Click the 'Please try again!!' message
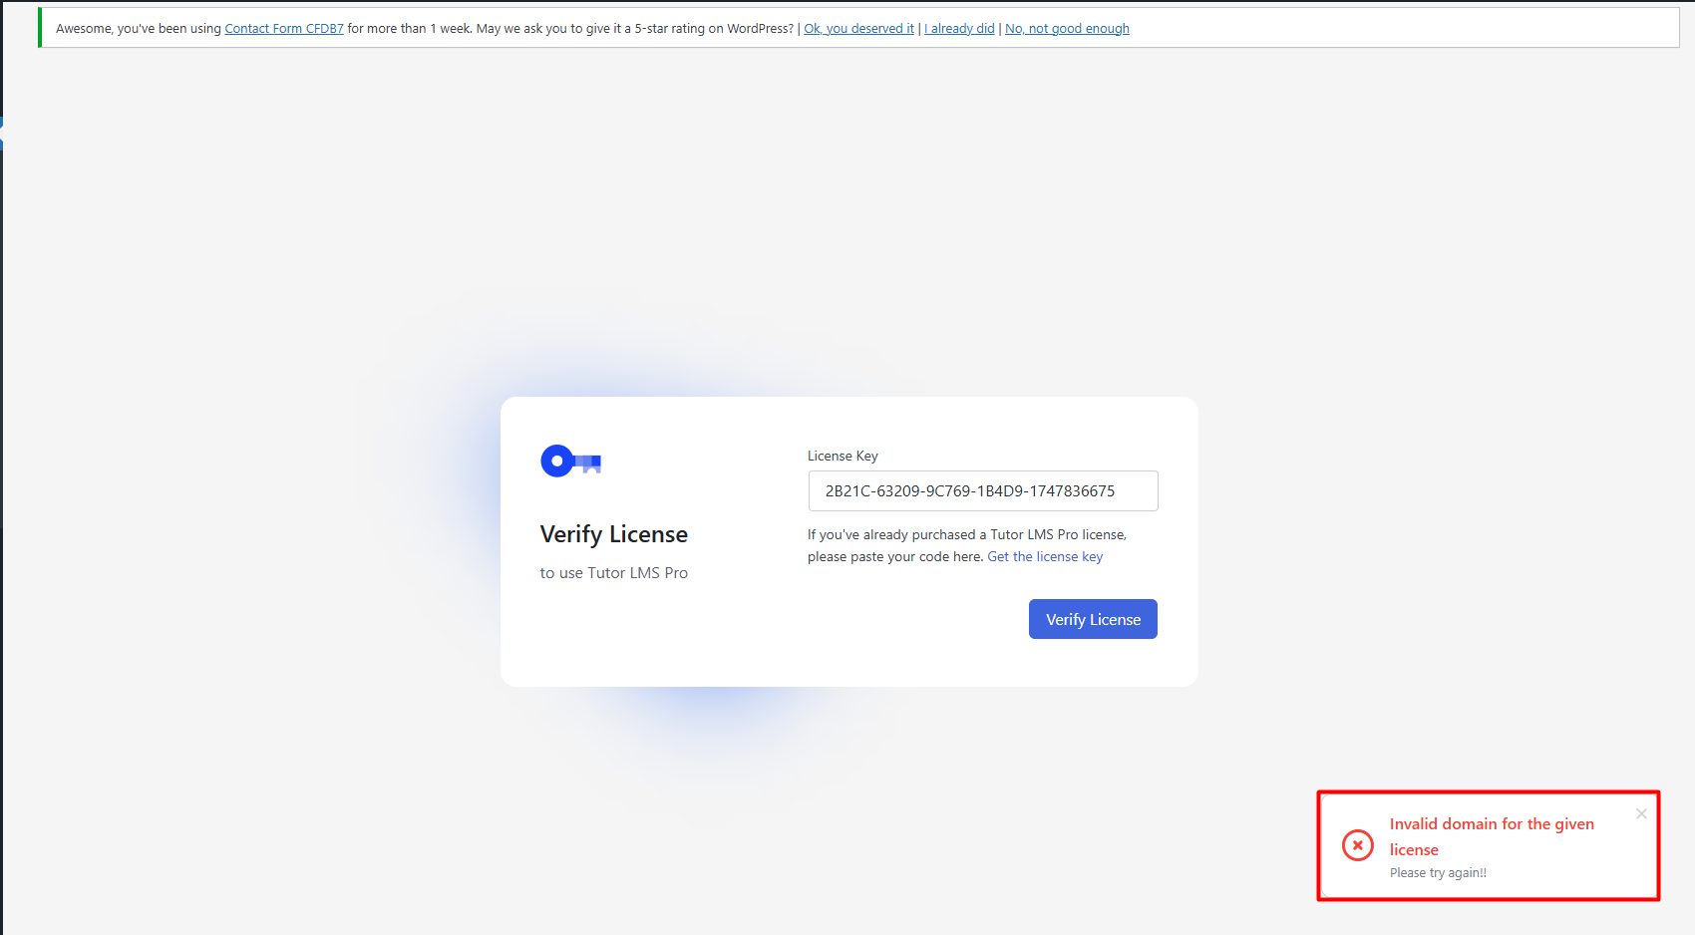This screenshot has height=935, width=1695. pyautogui.click(x=1438, y=872)
